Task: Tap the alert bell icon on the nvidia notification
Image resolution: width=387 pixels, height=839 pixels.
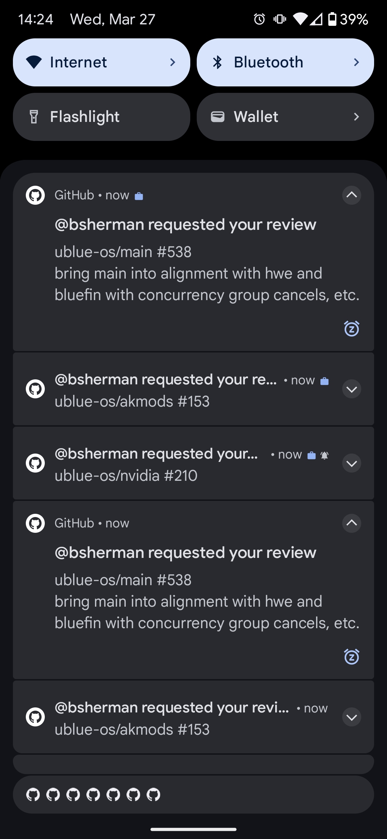Action: click(324, 455)
